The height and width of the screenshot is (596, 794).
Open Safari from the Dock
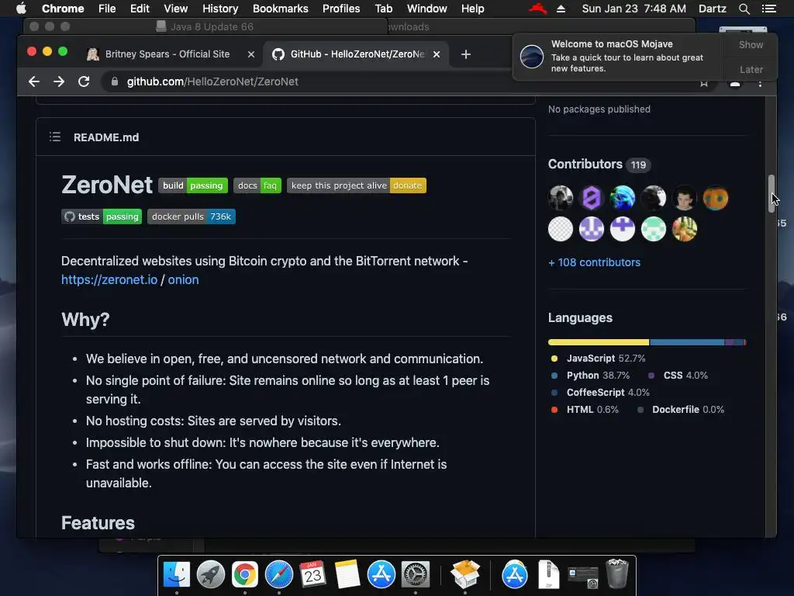(279, 575)
